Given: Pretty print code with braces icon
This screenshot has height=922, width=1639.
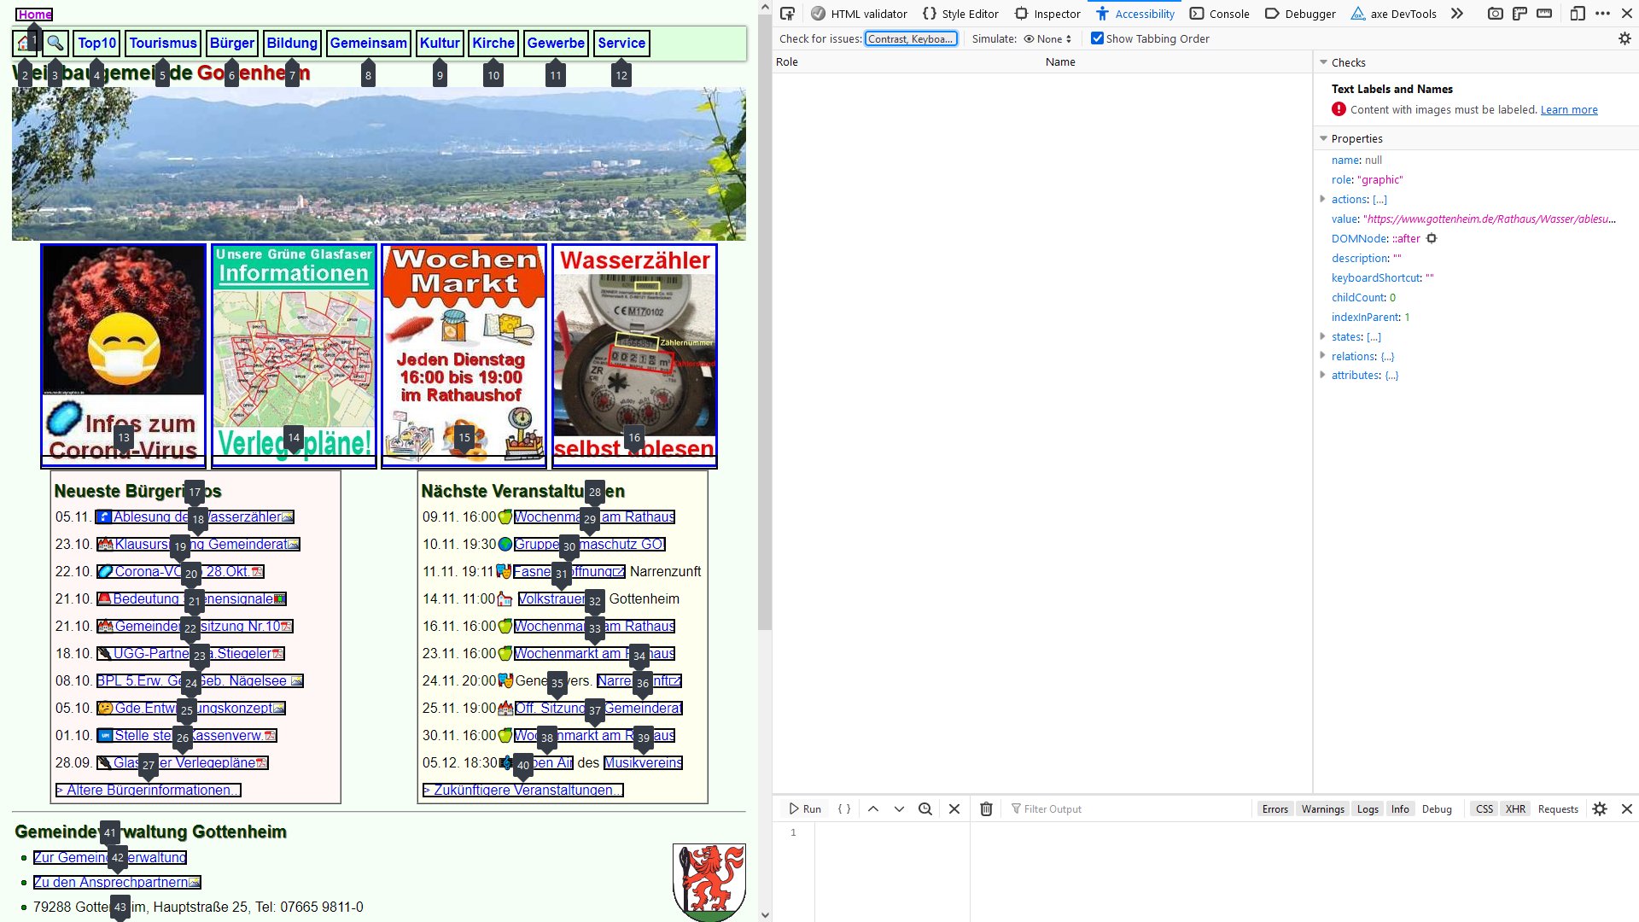Looking at the screenshot, I should tap(844, 809).
